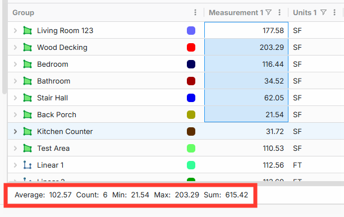Select the 112.56 measurement cell
The width and height of the screenshot is (344, 217).
point(246,165)
